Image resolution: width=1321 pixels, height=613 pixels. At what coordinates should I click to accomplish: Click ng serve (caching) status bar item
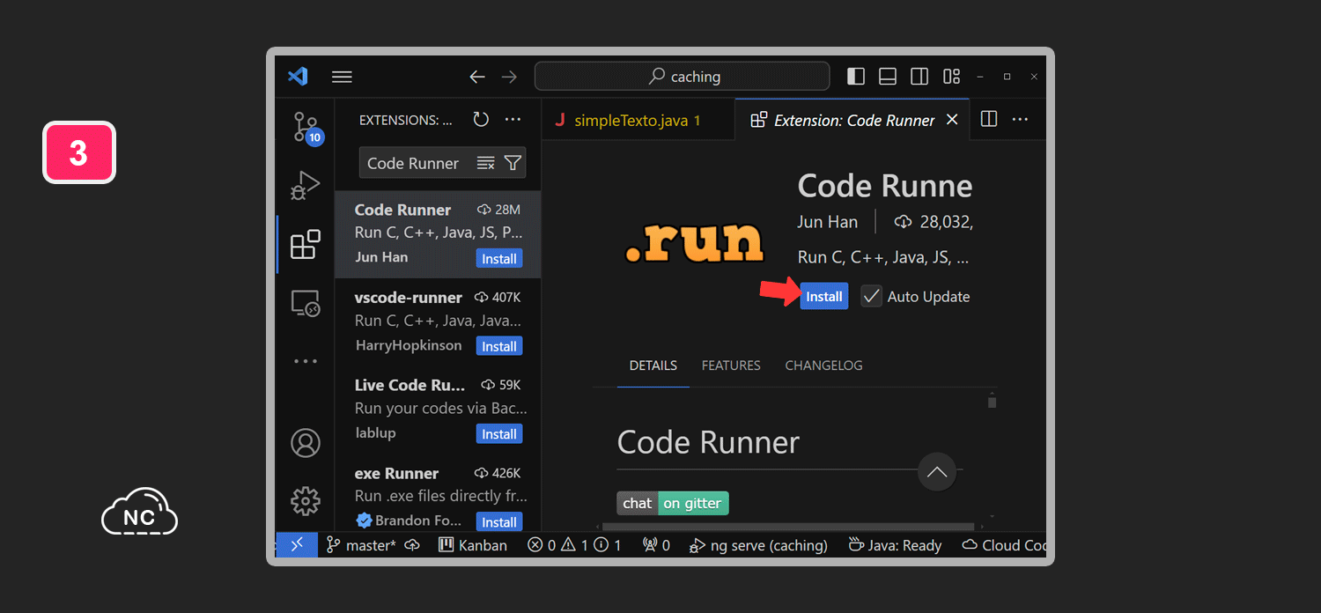758,545
